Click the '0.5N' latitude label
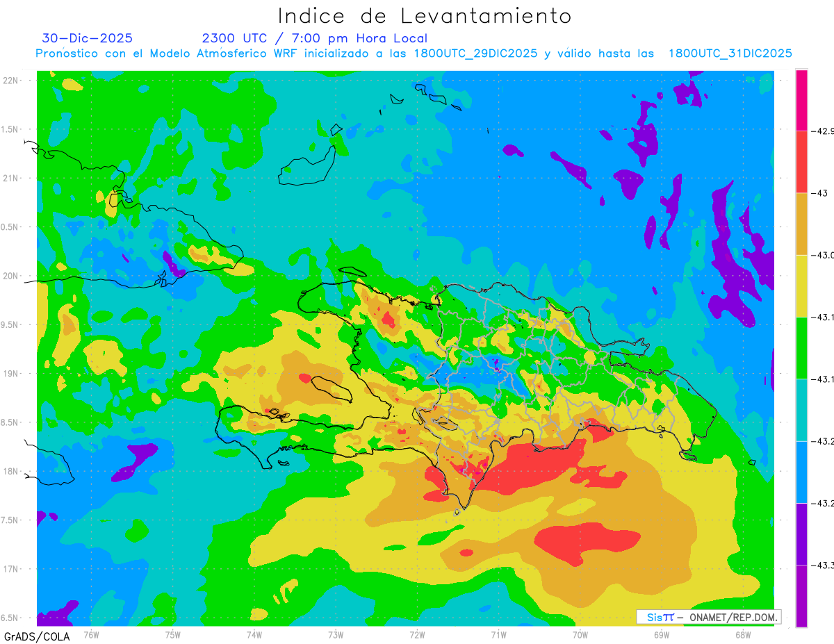Viewport: 834px width, 644px height. [x=10, y=227]
